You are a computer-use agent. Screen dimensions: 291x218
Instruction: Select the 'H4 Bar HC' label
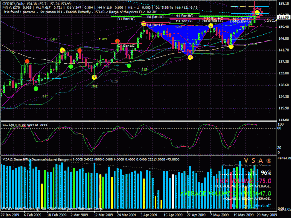(x=155, y=17)
